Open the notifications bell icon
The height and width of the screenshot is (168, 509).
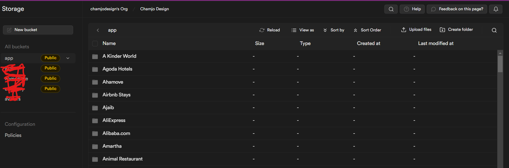click(x=496, y=9)
